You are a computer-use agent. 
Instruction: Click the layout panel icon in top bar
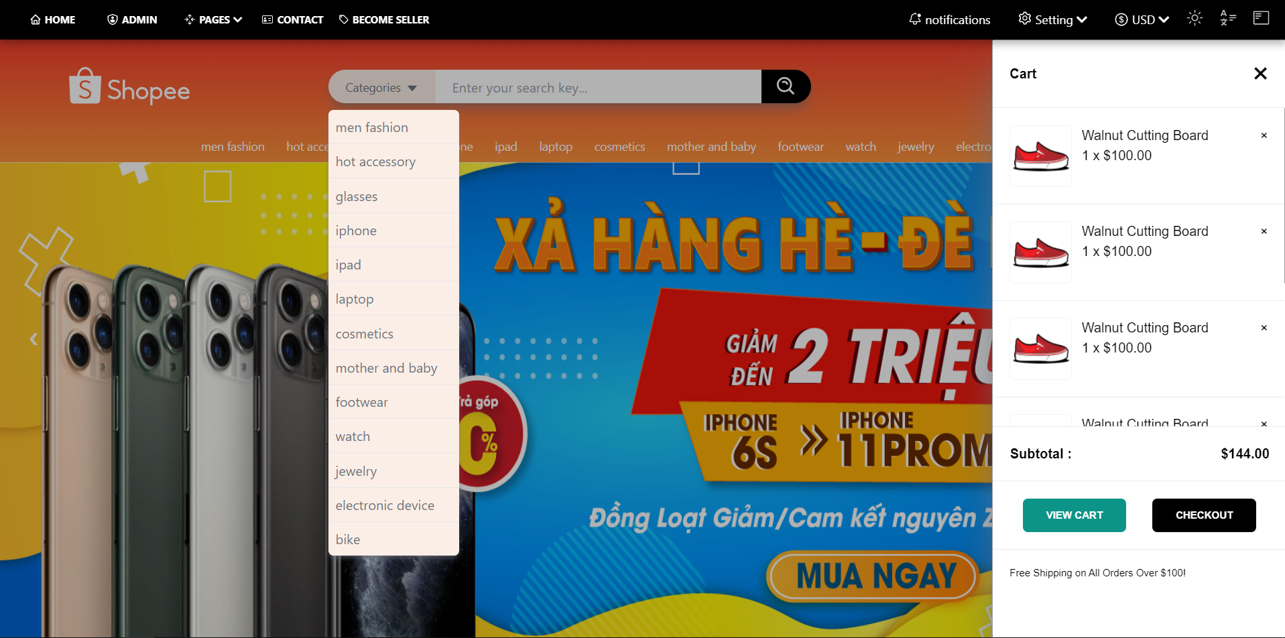tap(1261, 17)
